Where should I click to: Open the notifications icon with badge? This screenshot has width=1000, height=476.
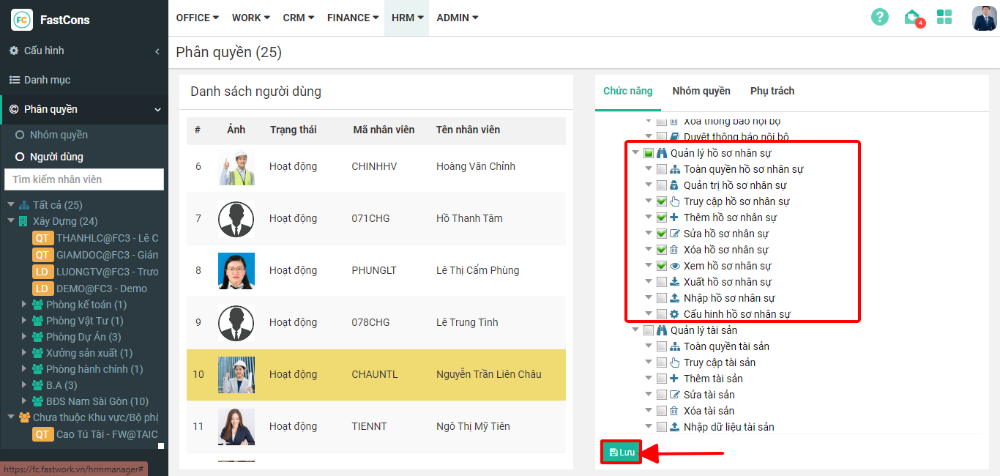coord(912,18)
